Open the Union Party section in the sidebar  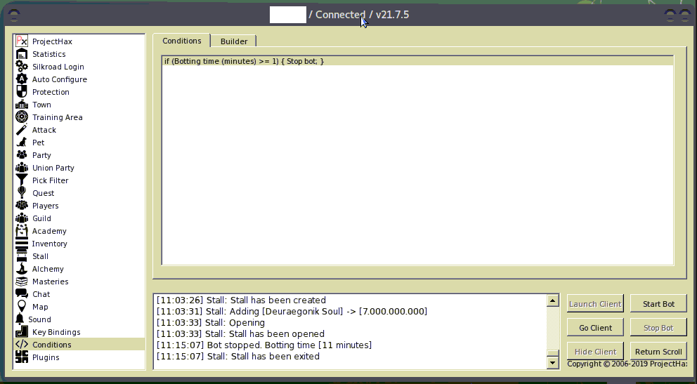[53, 168]
